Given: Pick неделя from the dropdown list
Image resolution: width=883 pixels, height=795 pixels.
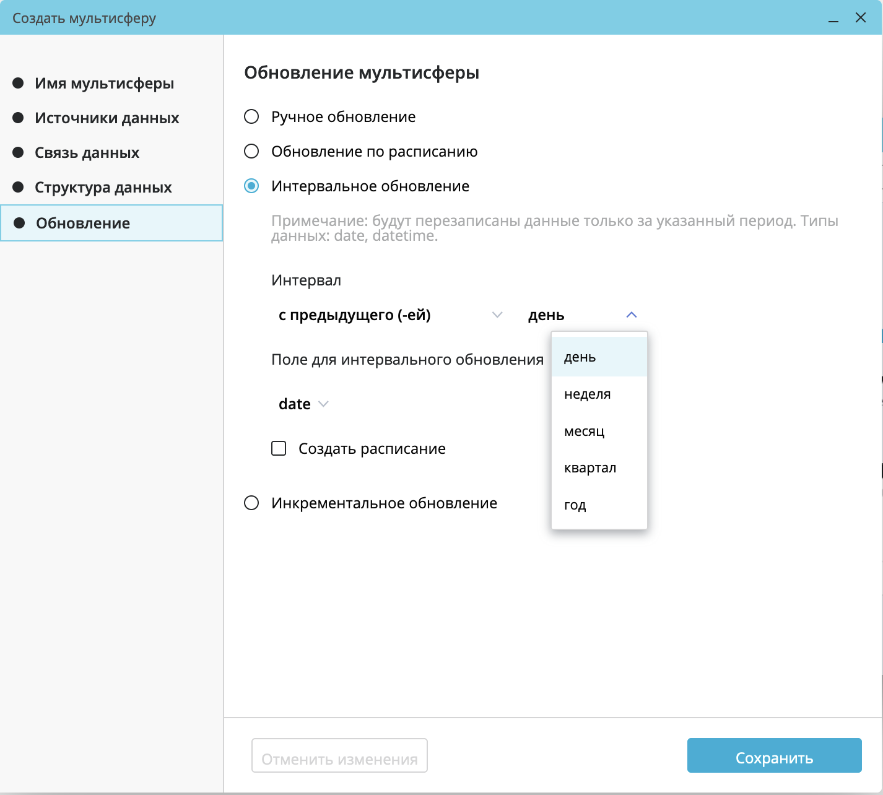Looking at the screenshot, I should pyautogui.click(x=599, y=394).
